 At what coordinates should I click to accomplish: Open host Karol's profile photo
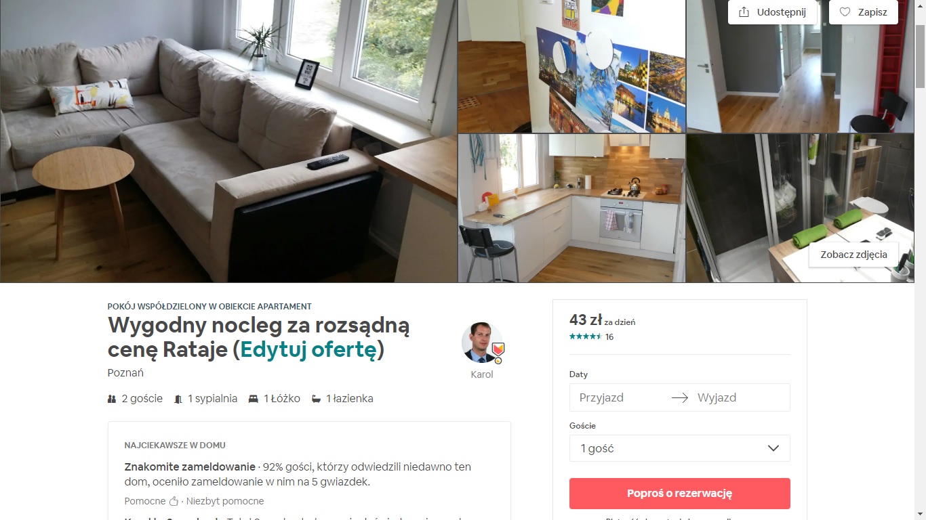[x=482, y=343]
